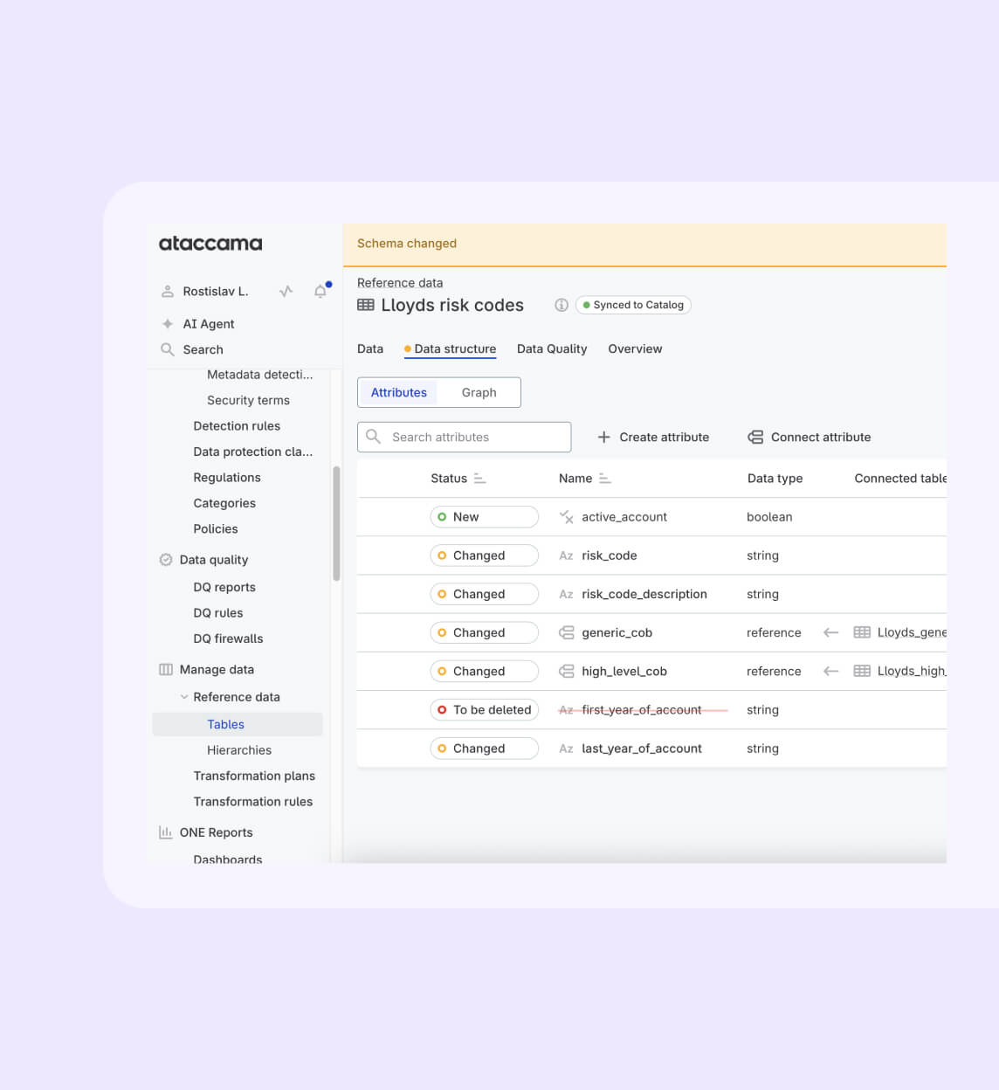
Task: Click the table icon beside Lloyds_high
Action: [x=862, y=671]
